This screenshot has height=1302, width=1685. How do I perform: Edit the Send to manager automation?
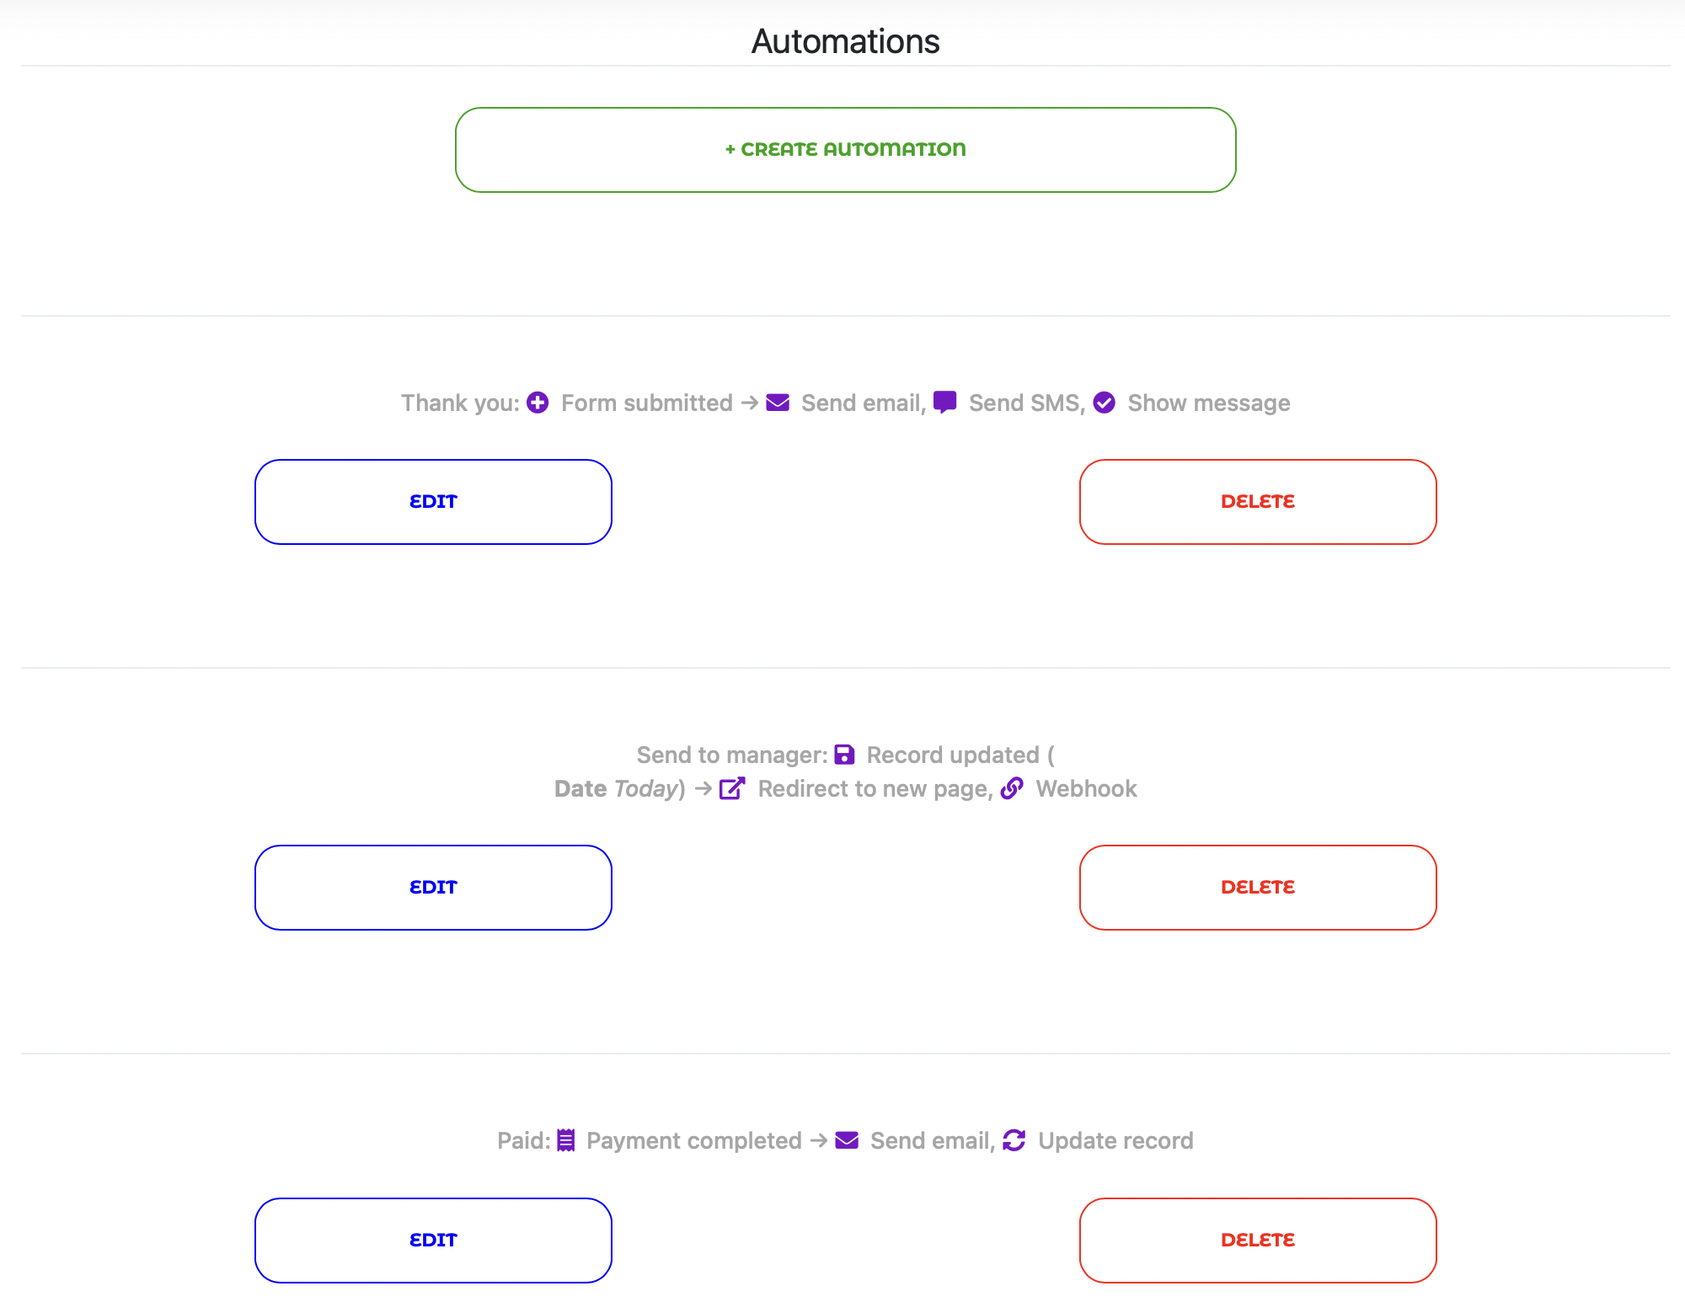click(x=433, y=887)
